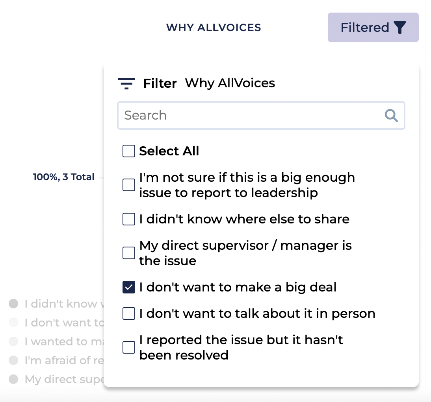431x402 pixels.
Task: Open the Filtered dropdown button
Action: click(373, 28)
